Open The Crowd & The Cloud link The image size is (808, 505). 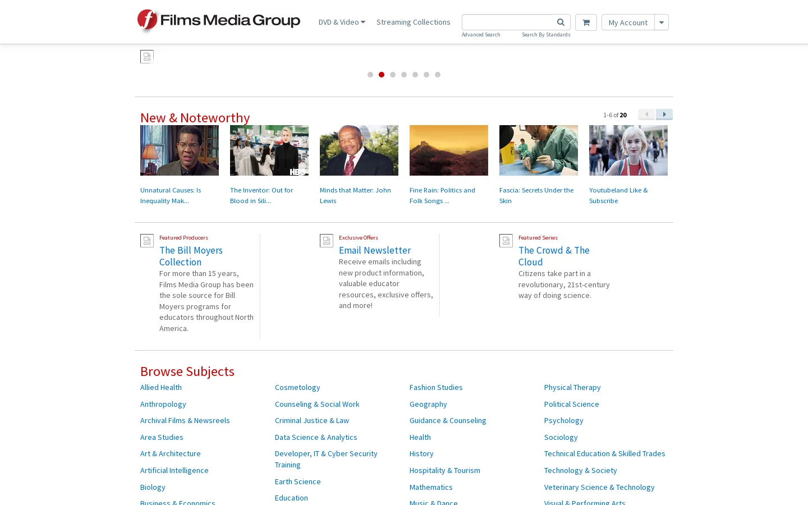pyautogui.click(x=554, y=256)
